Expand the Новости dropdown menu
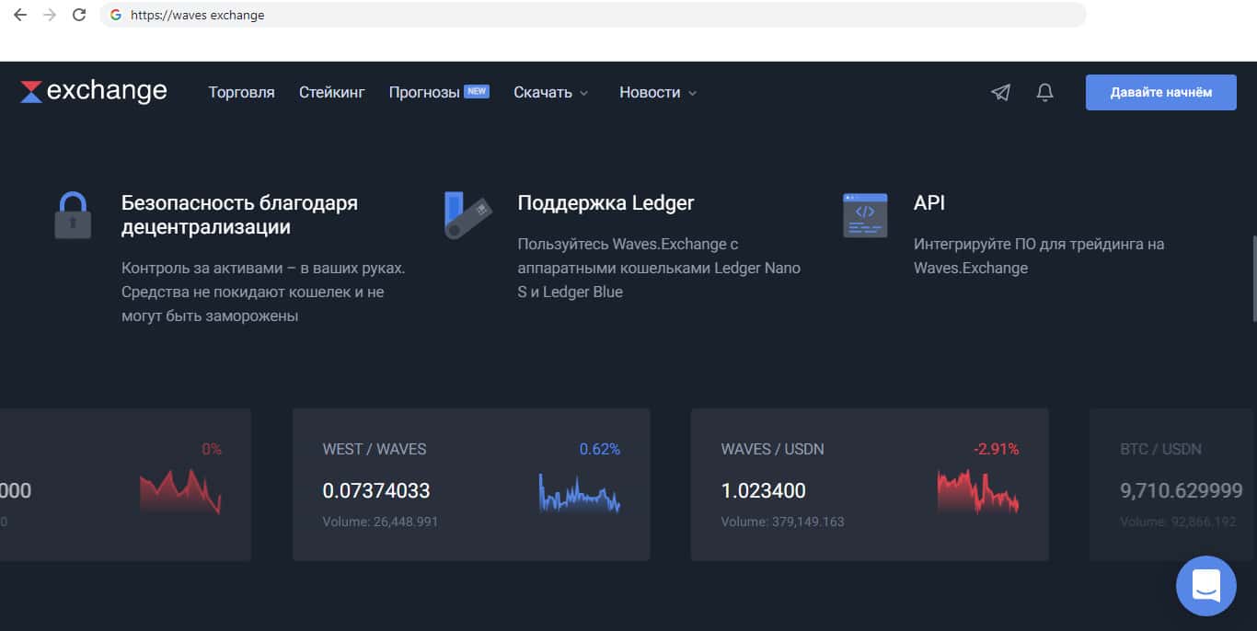The width and height of the screenshot is (1257, 631). 658,92
